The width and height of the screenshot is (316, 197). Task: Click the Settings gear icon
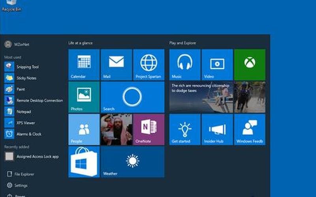(x=9, y=185)
